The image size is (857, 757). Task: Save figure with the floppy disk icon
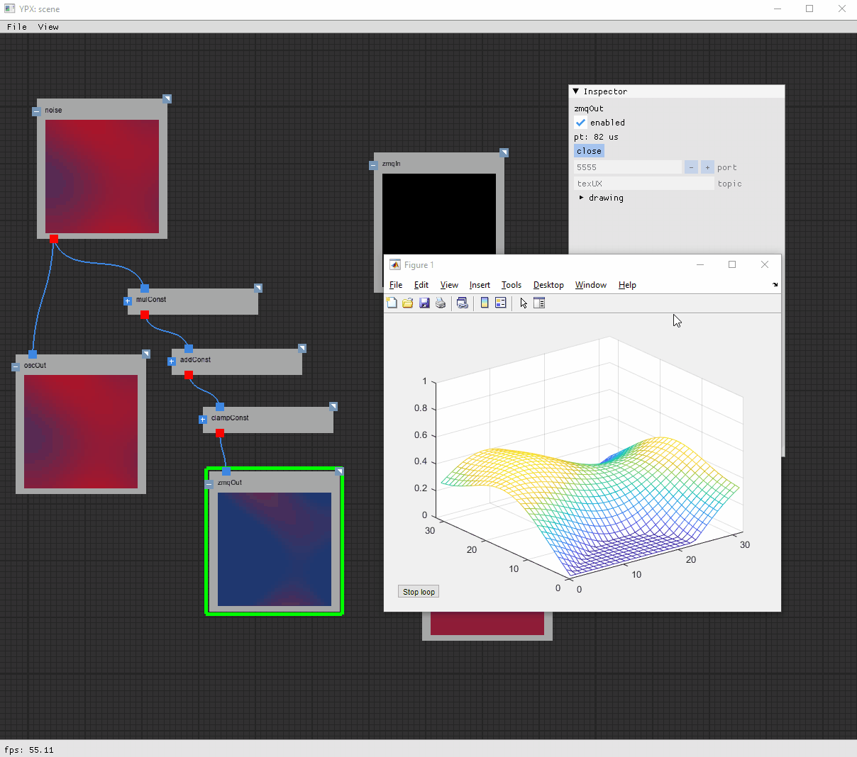click(x=424, y=303)
